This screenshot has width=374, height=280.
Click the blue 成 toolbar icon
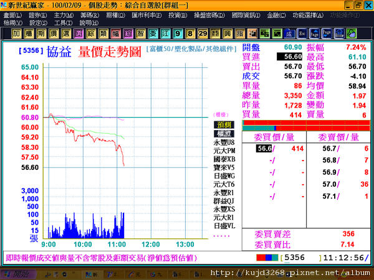289,34
